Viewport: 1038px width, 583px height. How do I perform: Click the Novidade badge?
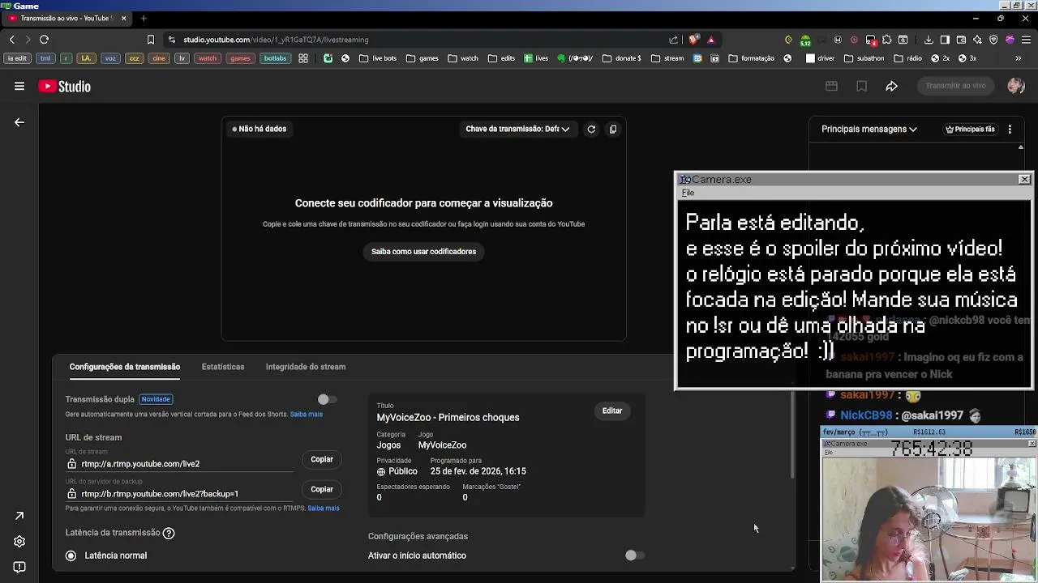coord(156,399)
